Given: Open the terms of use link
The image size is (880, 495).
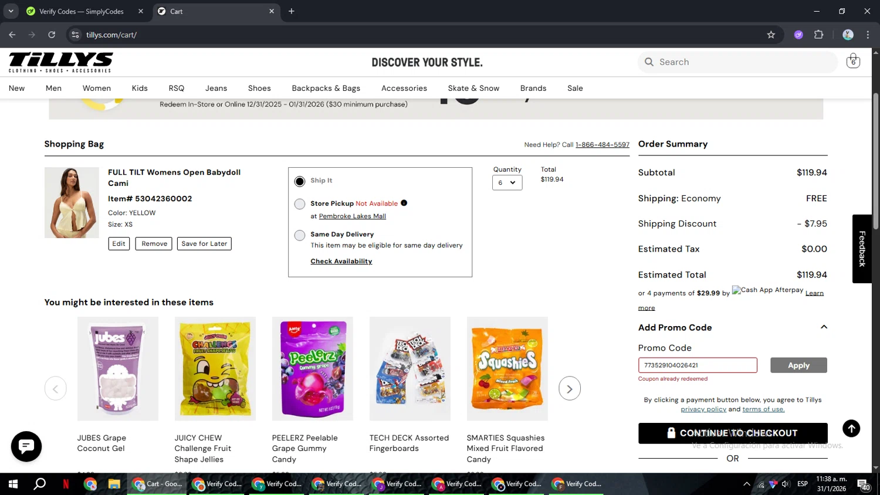Looking at the screenshot, I should (763, 409).
